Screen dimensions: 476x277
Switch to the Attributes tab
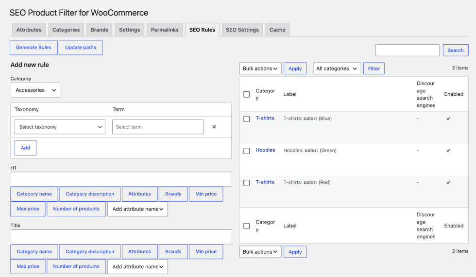click(29, 30)
